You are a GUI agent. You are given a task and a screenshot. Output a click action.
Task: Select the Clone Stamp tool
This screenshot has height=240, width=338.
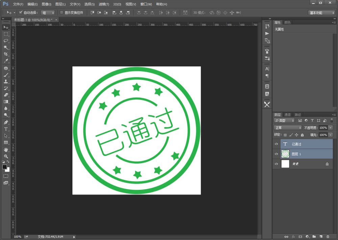(5, 81)
